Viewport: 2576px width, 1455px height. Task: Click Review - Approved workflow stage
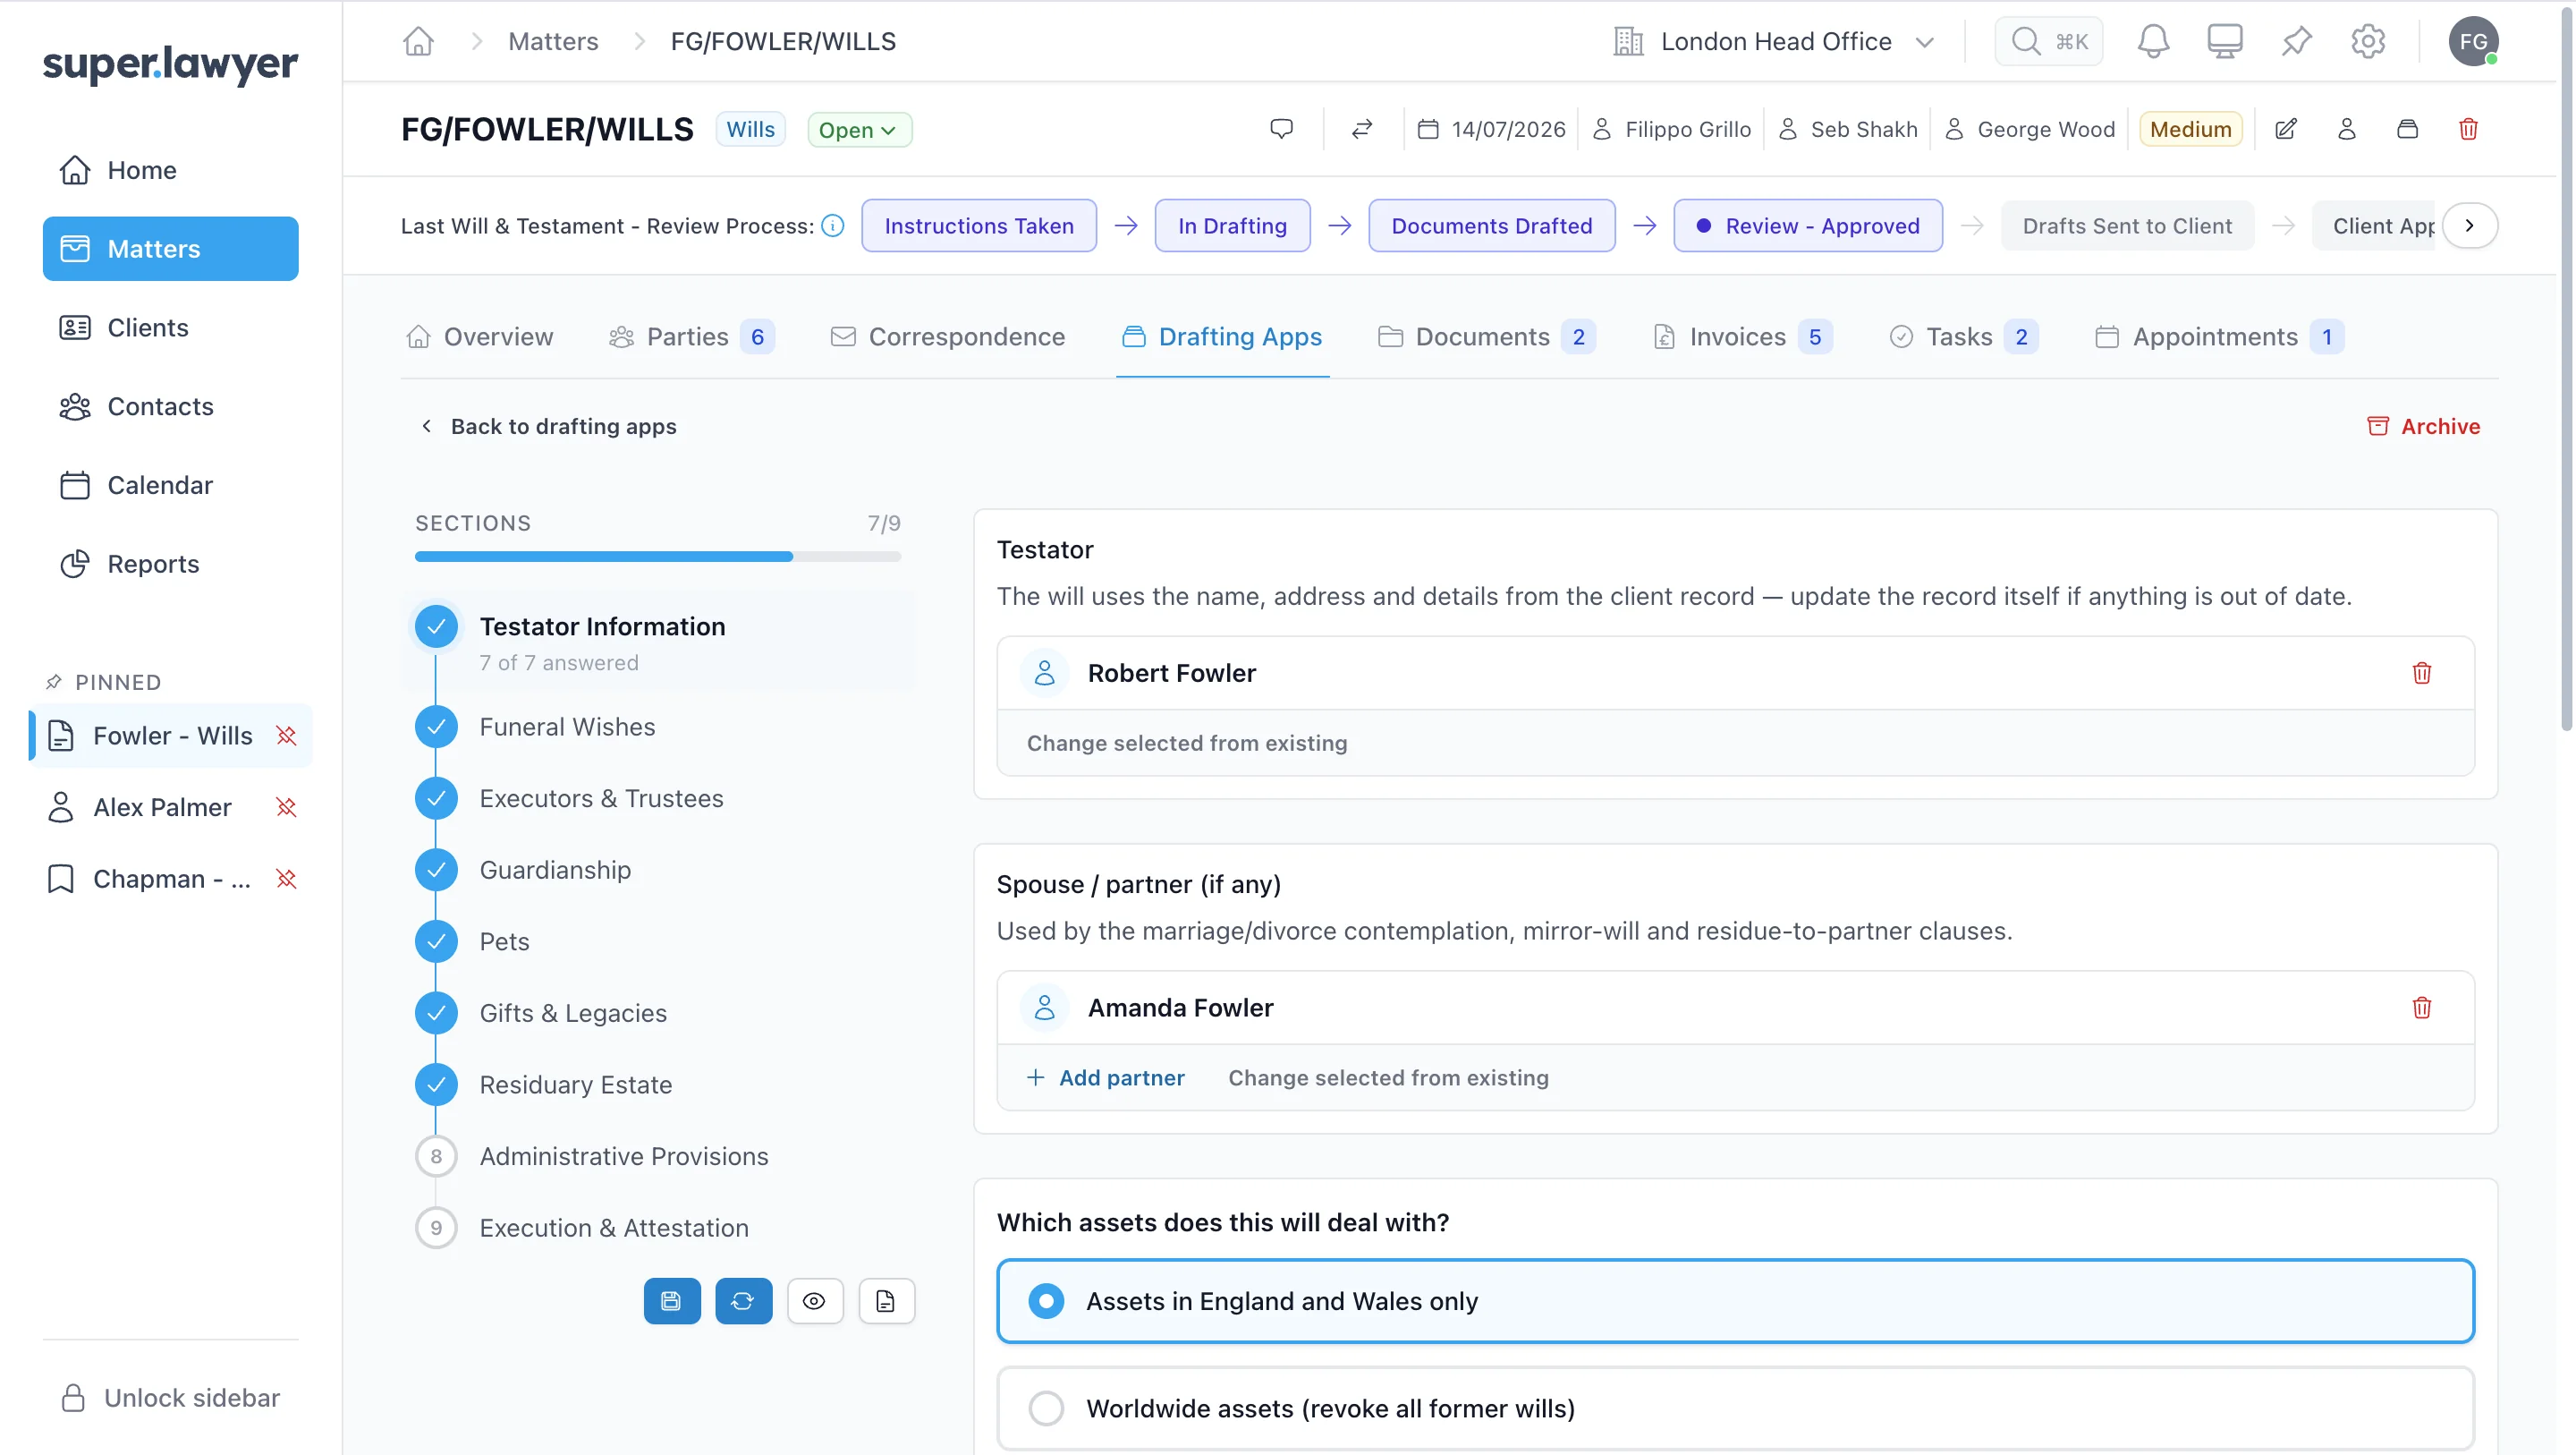pos(1808,226)
